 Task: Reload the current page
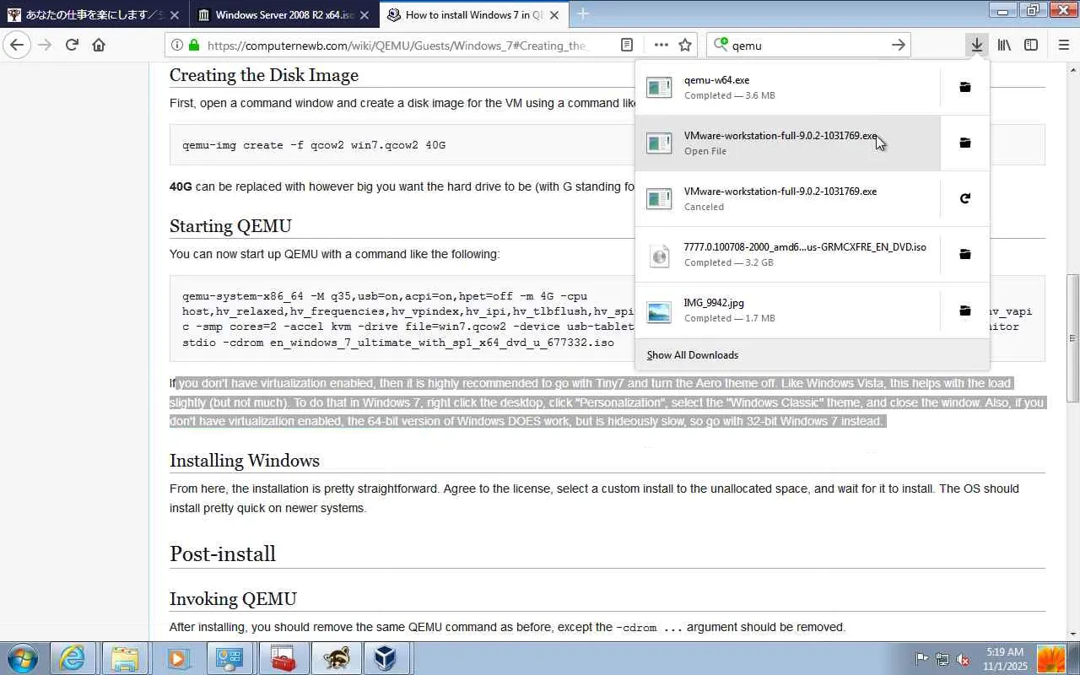pos(72,46)
